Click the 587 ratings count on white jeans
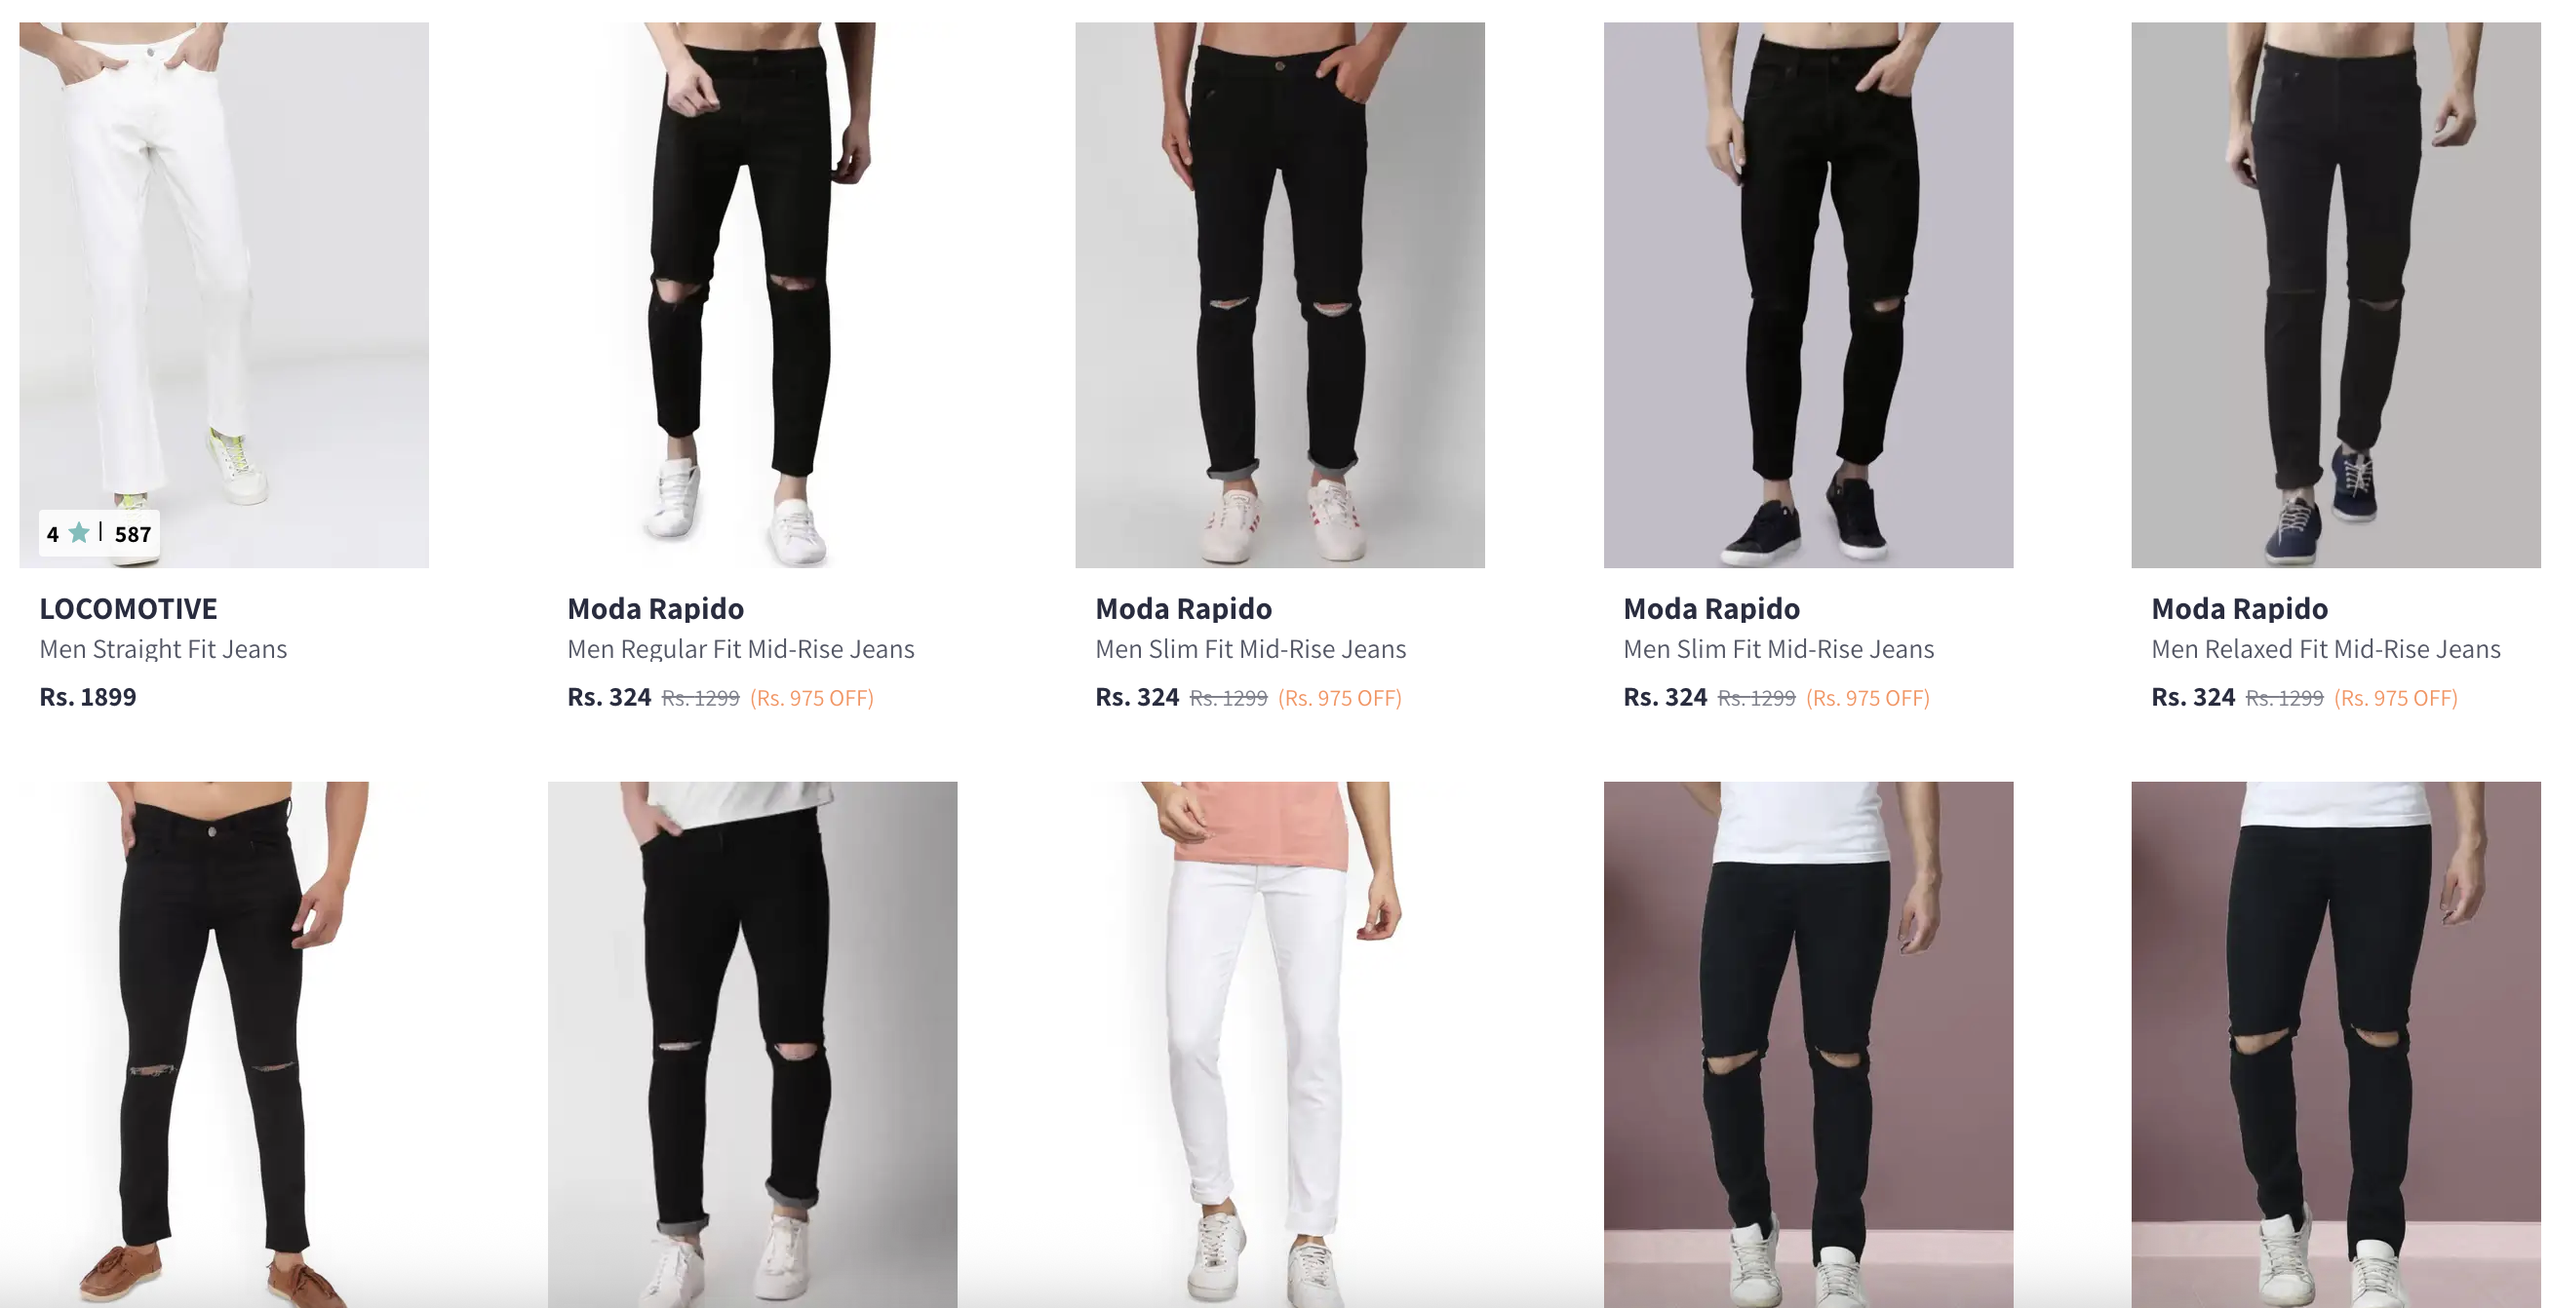Screen dimensions: 2549x1308 click(x=133, y=534)
